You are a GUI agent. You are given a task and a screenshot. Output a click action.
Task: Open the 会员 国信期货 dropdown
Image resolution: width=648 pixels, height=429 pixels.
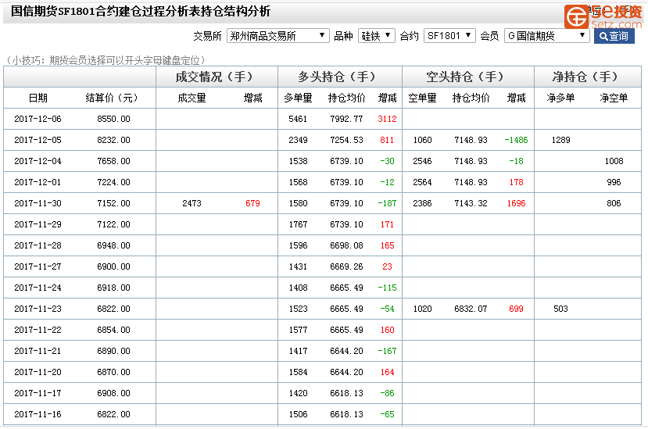[x=546, y=36]
